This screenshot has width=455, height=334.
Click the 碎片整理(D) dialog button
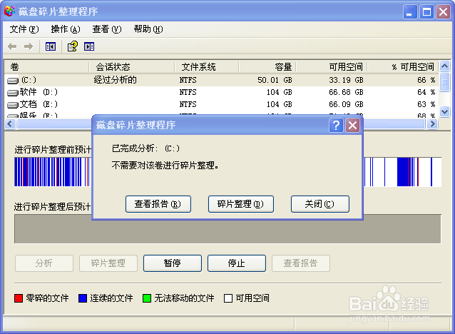pyautogui.click(x=241, y=204)
